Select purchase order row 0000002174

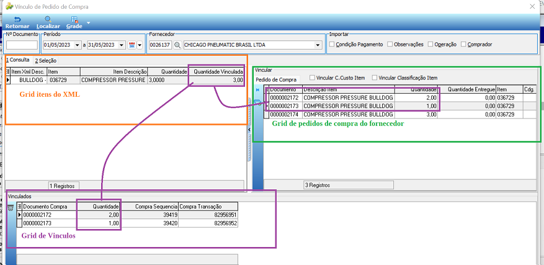pos(400,114)
